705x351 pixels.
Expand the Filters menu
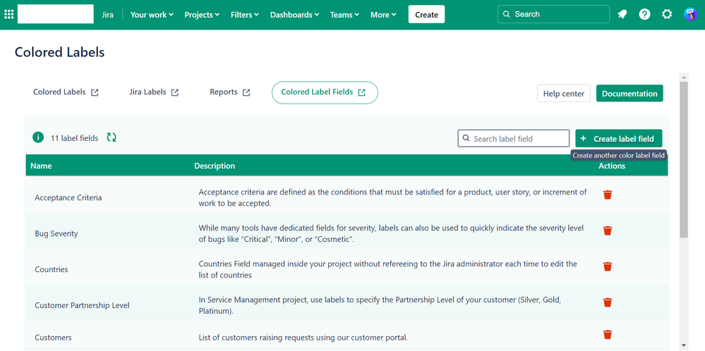(245, 15)
